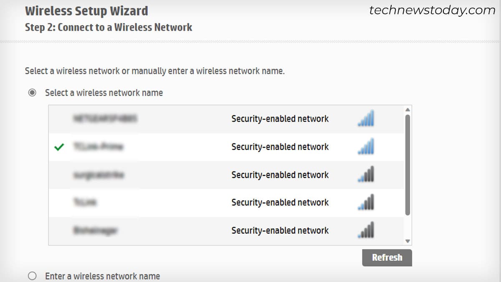Click signal bars in the checkmarked network row

coord(366,146)
